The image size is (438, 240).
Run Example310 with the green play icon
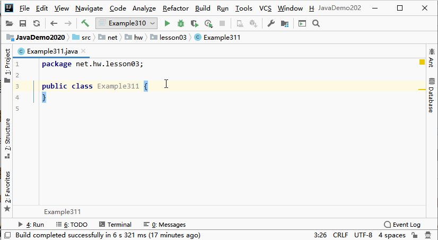point(167,23)
